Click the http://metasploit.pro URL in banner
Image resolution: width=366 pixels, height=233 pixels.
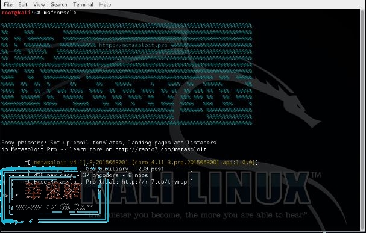(x=133, y=45)
